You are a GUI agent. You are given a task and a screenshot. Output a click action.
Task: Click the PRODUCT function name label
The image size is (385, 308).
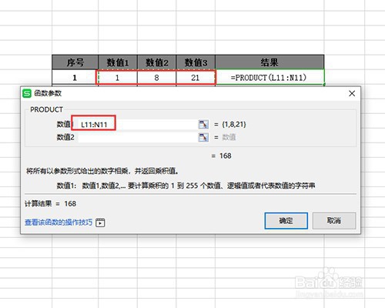(46, 109)
